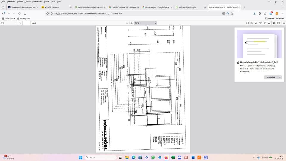Open dropdown arrow beside Schließen
Image resolution: width=286 pixels, height=161 pixels.
click(x=279, y=77)
